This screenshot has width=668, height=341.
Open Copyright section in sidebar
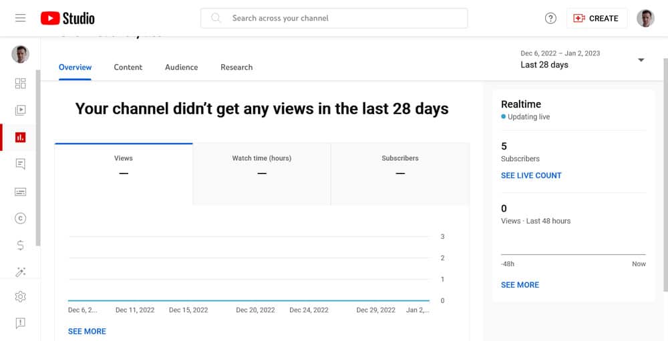point(20,218)
